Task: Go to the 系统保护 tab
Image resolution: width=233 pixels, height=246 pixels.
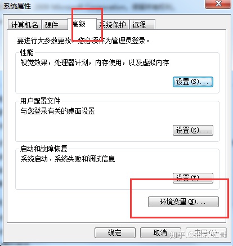Action: tap(113, 25)
